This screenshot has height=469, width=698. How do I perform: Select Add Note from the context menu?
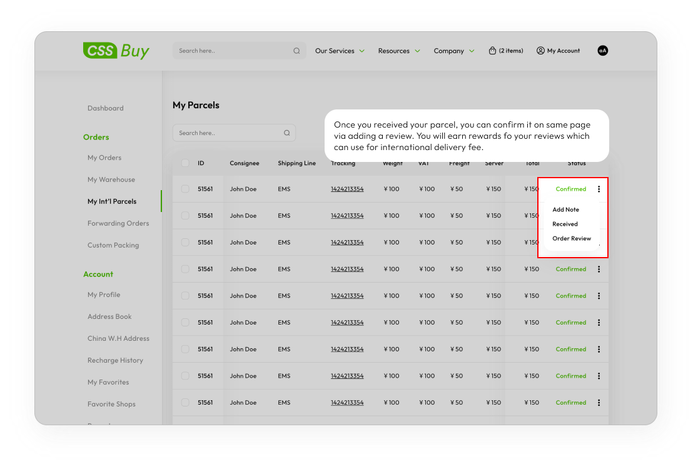point(565,210)
